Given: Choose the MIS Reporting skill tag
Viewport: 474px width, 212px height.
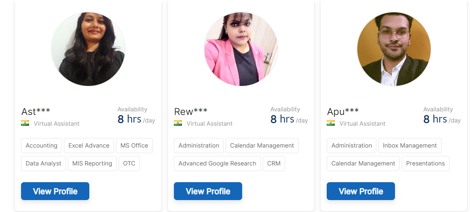Looking at the screenshot, I should pyautogui.click(x=92, y=163).
